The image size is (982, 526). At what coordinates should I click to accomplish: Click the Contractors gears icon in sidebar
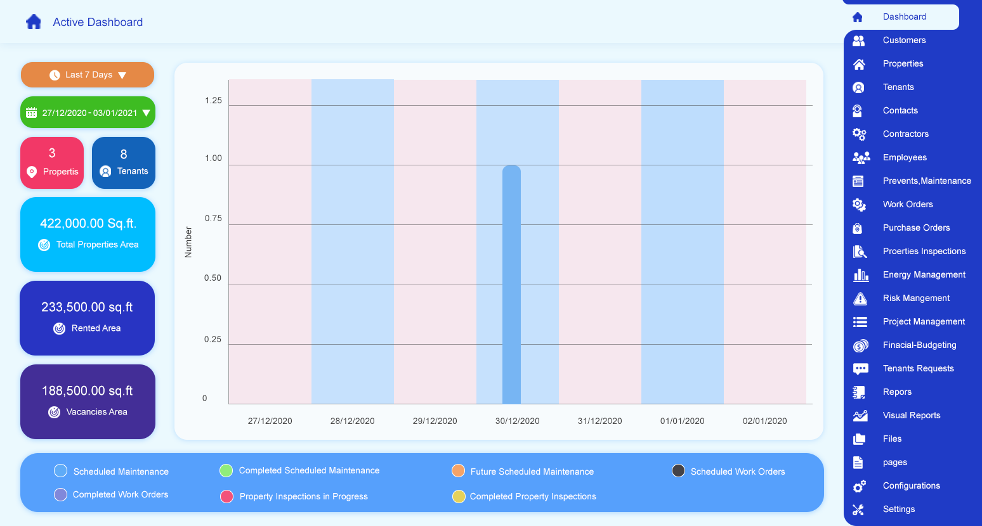[859, 134]
